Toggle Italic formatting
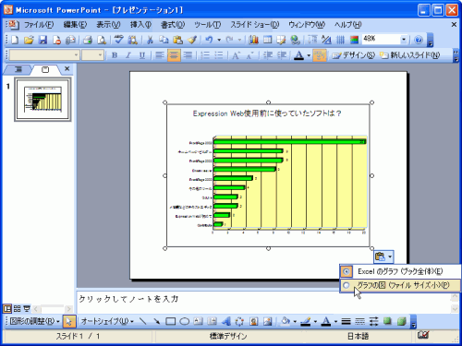This screenshot has width=462, height=346. click(128, 55)
